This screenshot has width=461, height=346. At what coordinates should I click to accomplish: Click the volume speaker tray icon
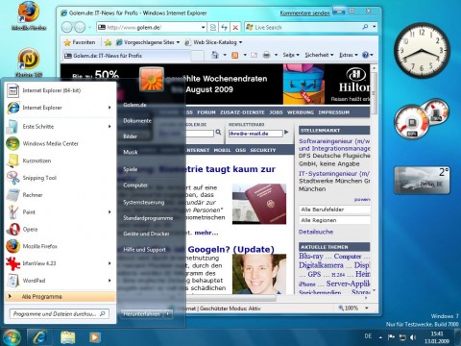[413, 337]
